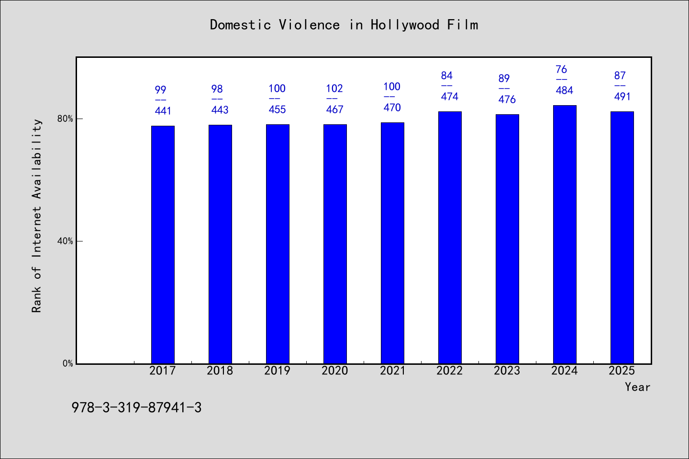Click data value 476 above 2023 bar
The image size is (689, 459).
point(507,99)
